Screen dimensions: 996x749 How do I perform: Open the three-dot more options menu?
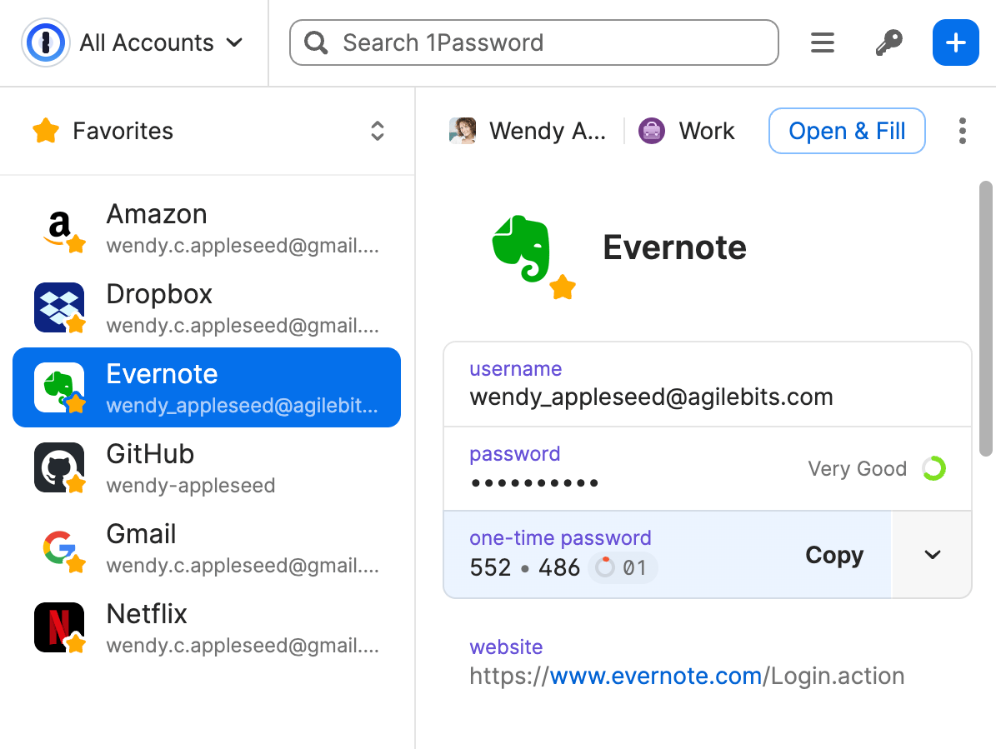[x=963, y=131]
